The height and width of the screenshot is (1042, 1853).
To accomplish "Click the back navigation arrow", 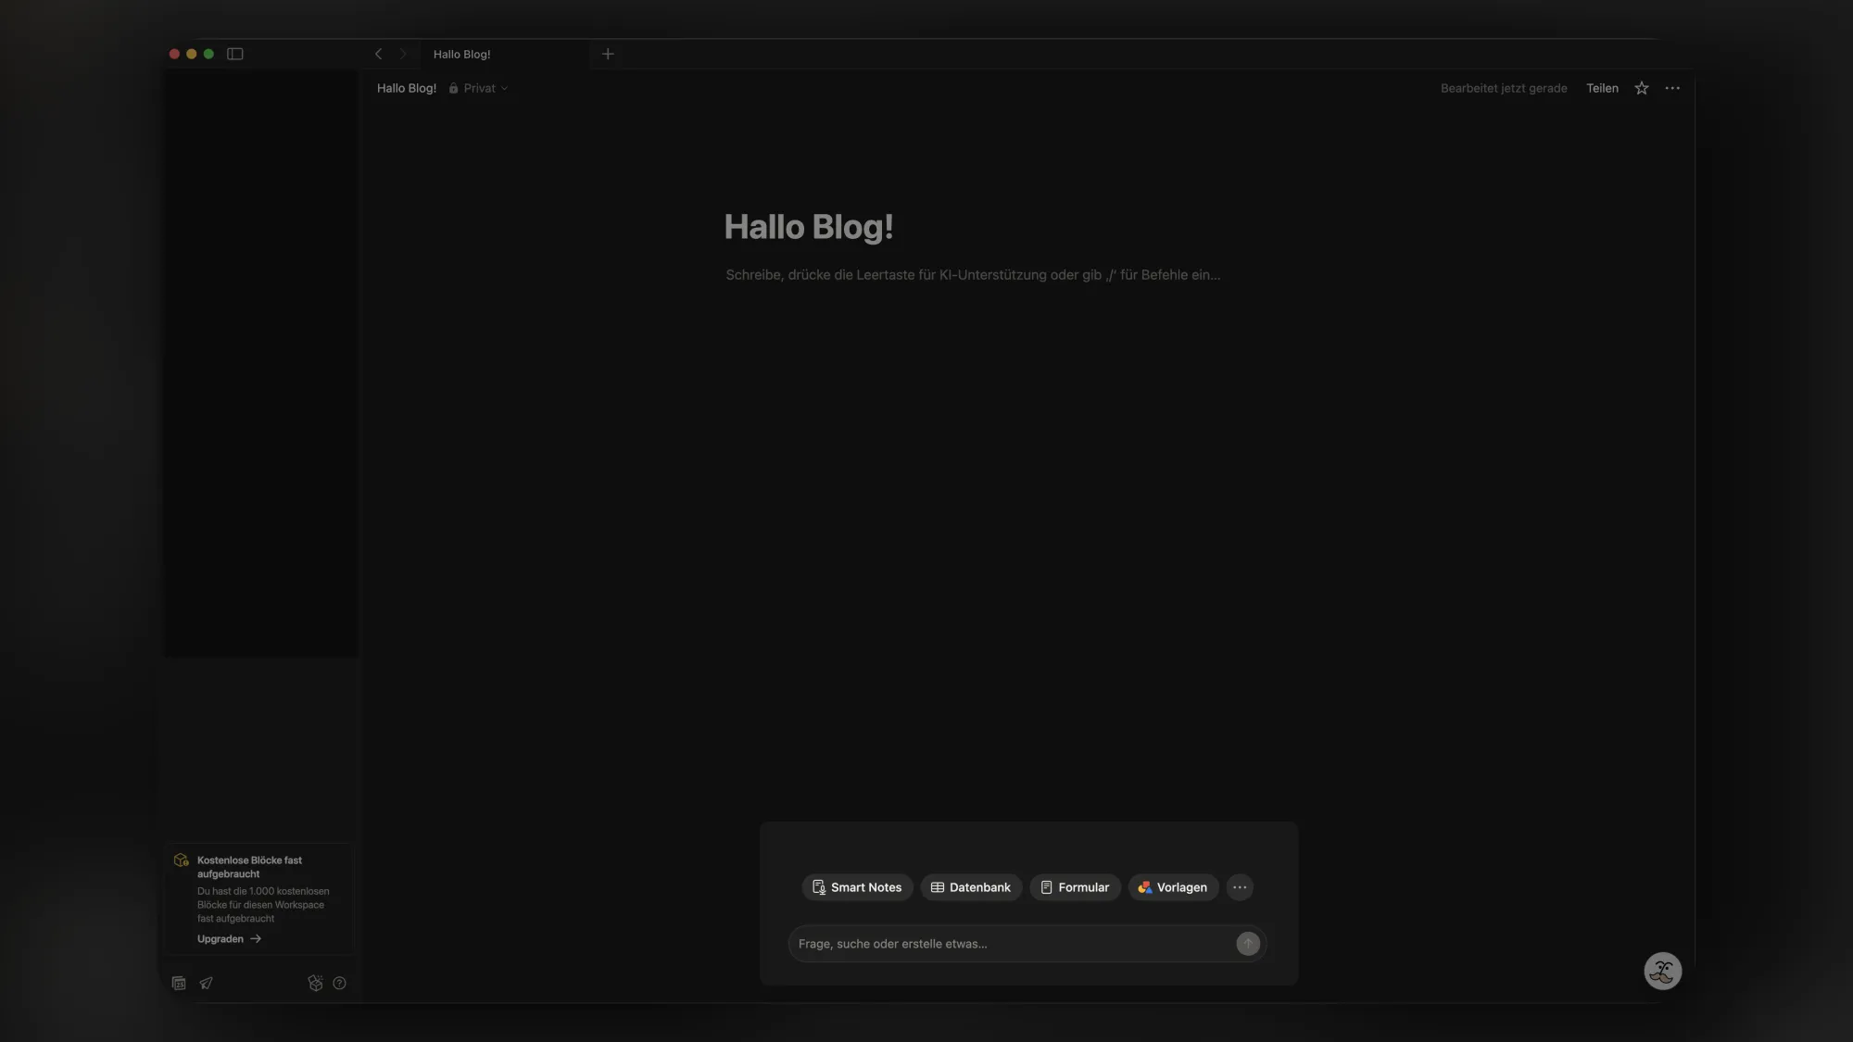I will [378, 54].
